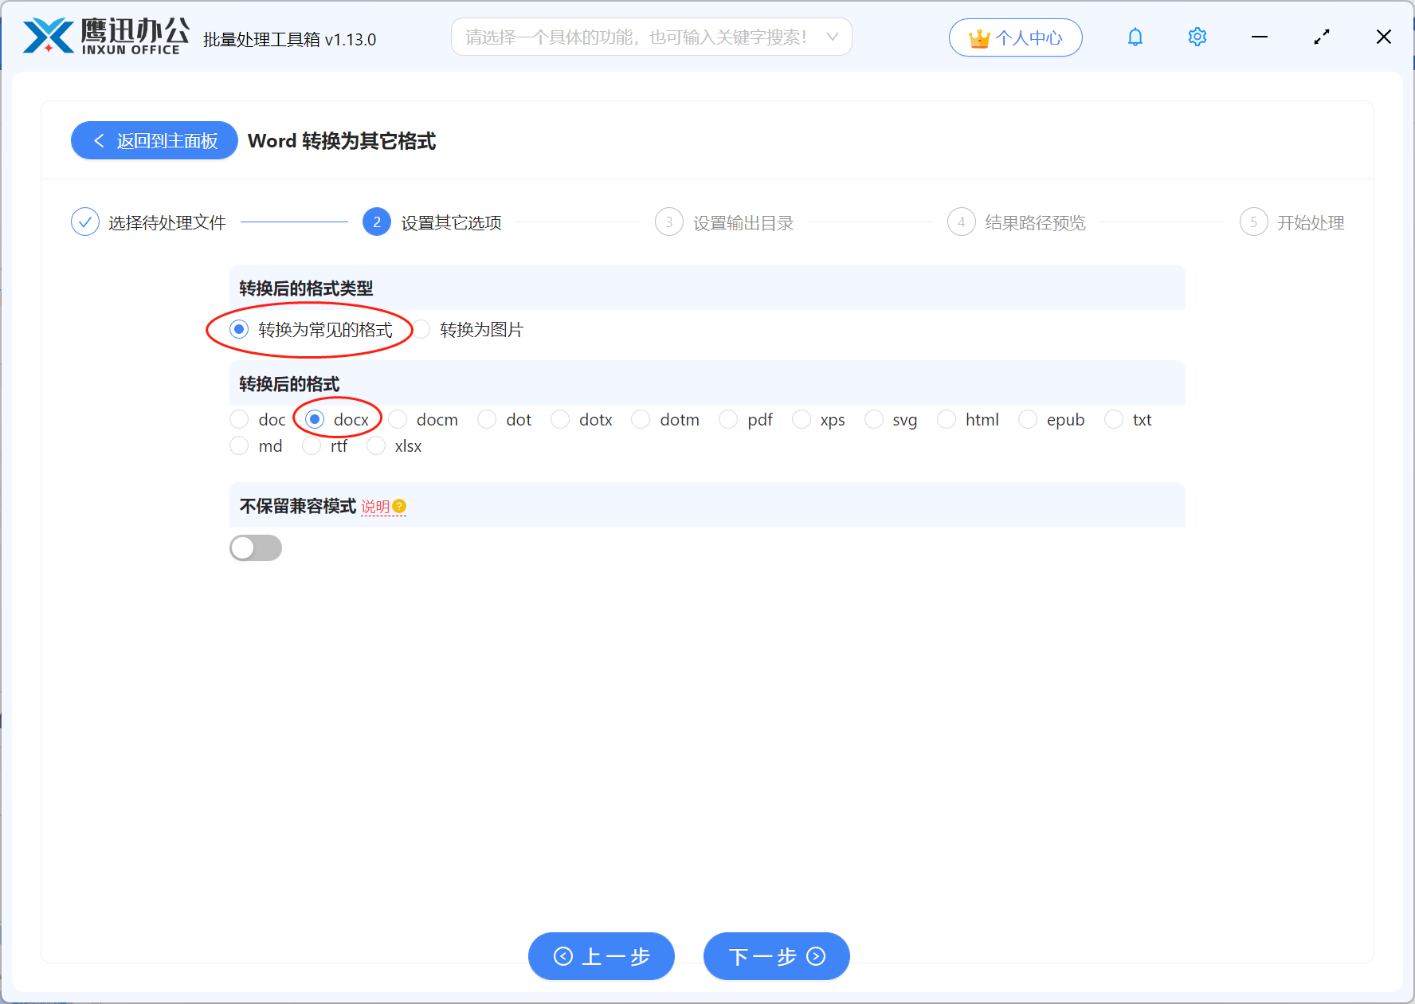Click the 说明 link
Viewport: 1415px width, 1004px height.
pos(374,506)
